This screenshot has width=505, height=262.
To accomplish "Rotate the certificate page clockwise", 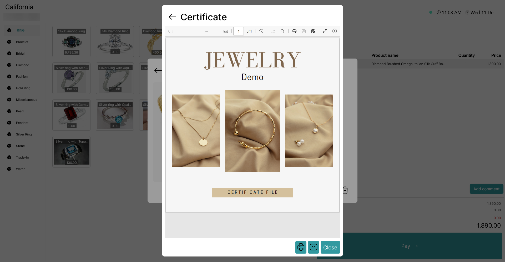I will click(261, 31).
